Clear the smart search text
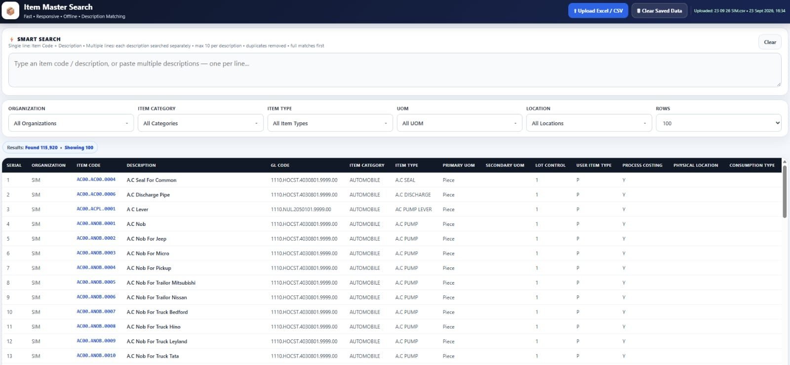Screen dimensions: 790x365 770,42
